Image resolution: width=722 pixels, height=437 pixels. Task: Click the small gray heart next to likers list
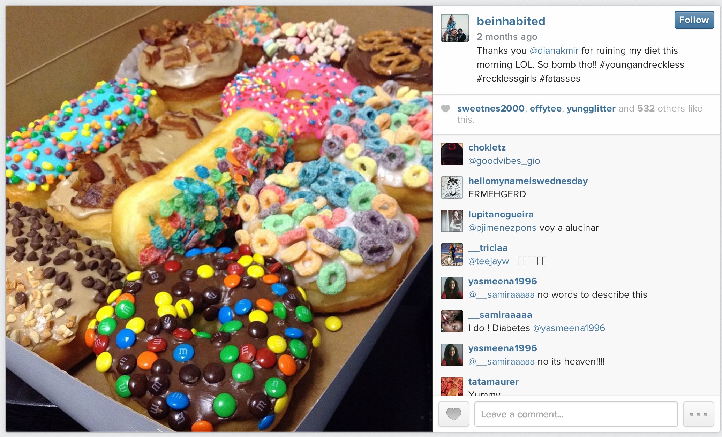click(x=445, y=108)
